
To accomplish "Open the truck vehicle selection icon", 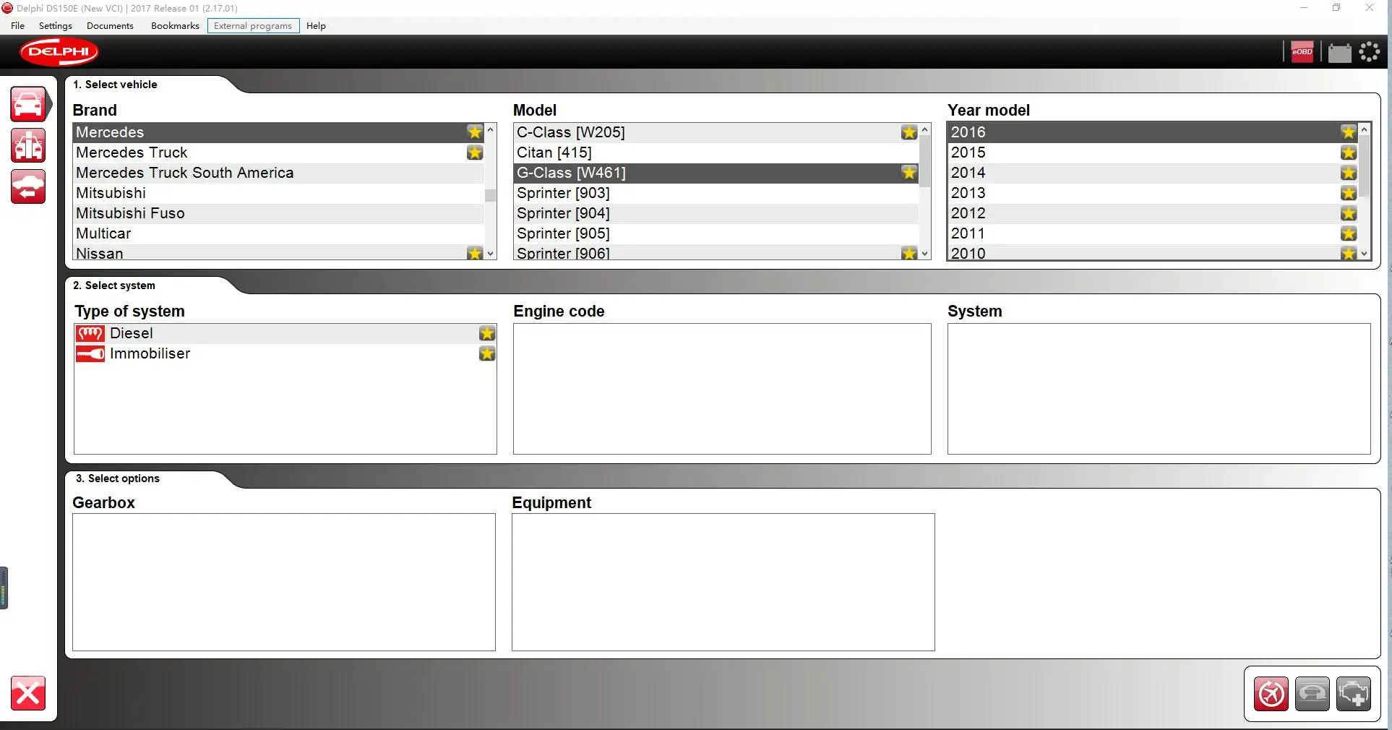I will click(29, 145).
